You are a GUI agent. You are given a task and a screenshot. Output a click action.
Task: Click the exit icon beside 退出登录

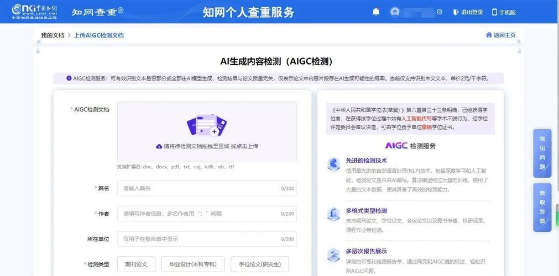point(456,12)
